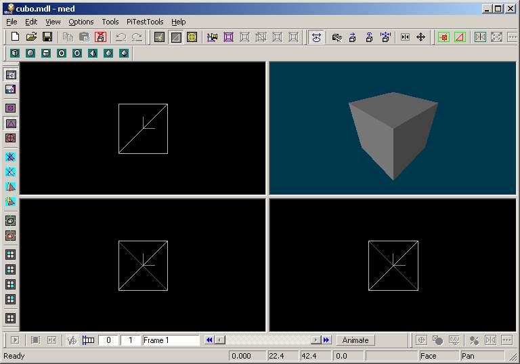
Task: Toggle the pressed triangle mode button
Action: [x=176, y=37]
